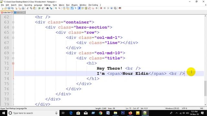Toggle INS insert mode in status bar
The image size is (207, 116).
point(202,108)
